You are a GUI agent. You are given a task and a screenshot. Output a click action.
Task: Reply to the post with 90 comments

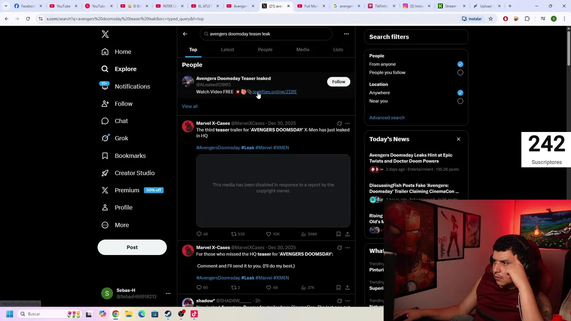point(202,288)
